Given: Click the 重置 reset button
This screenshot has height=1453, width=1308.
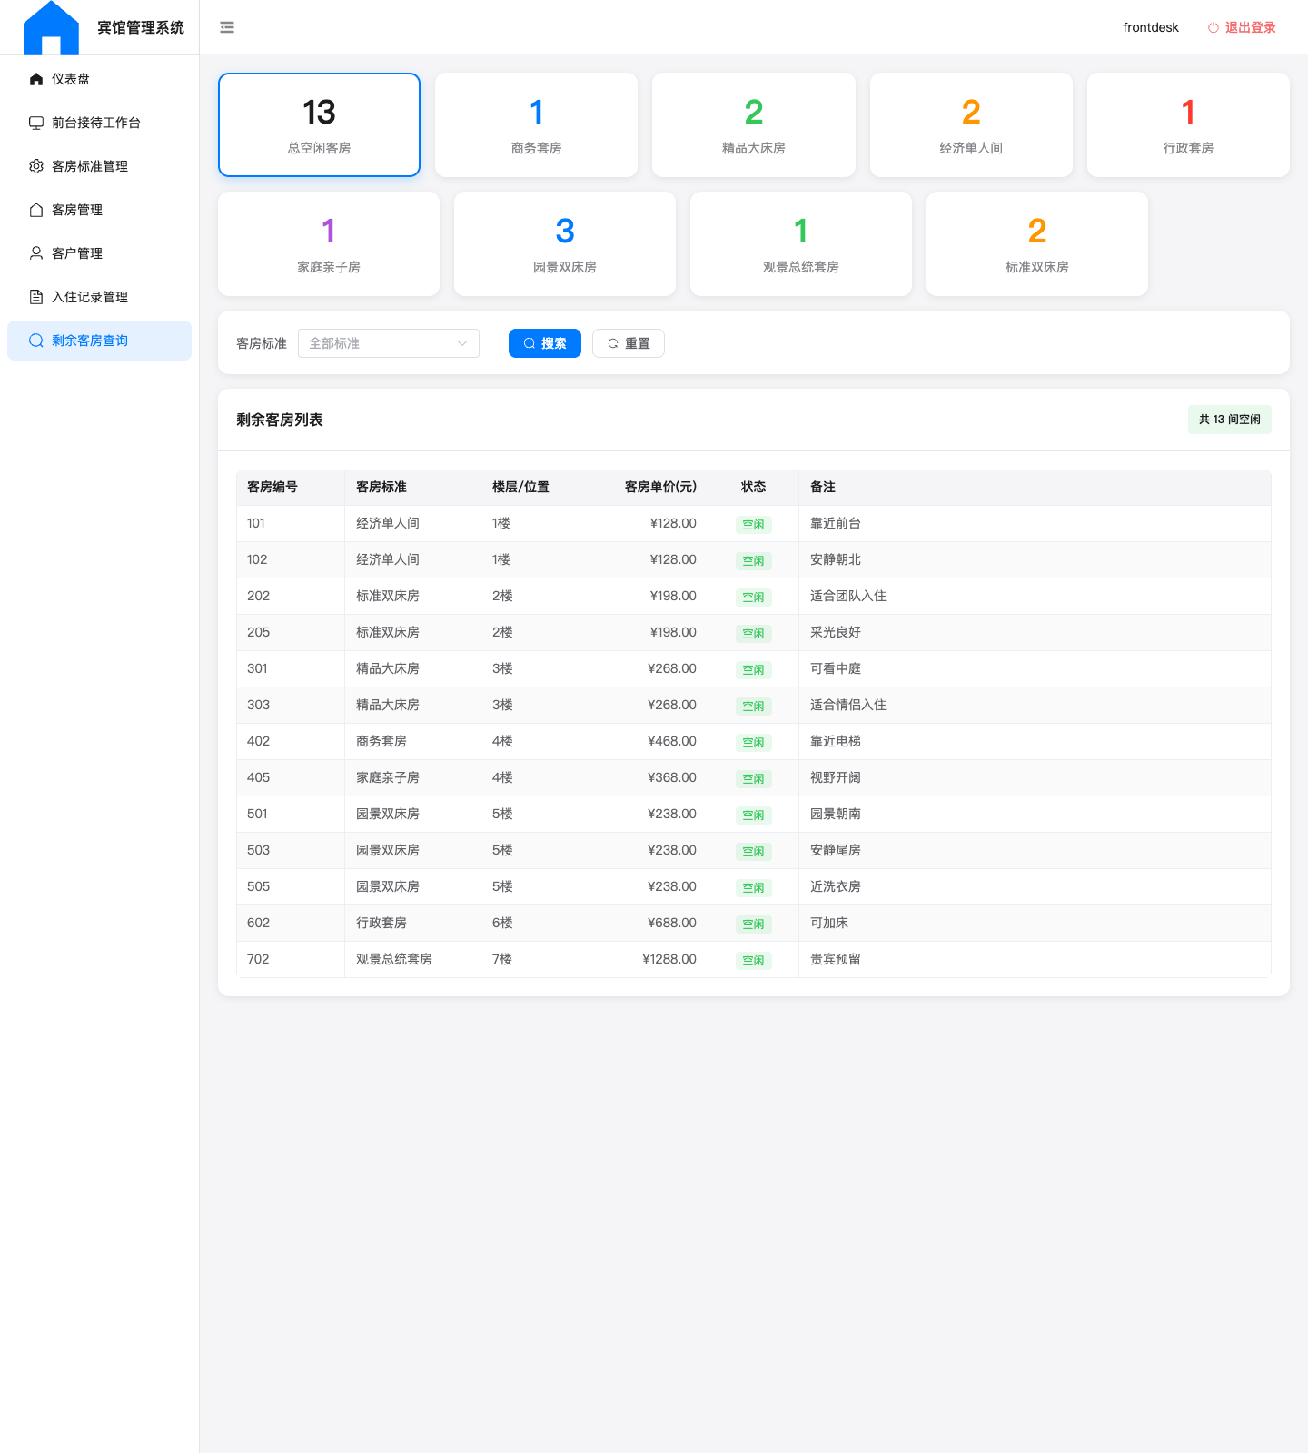Looking at the screenshot, I should click(x=629, y=343).
